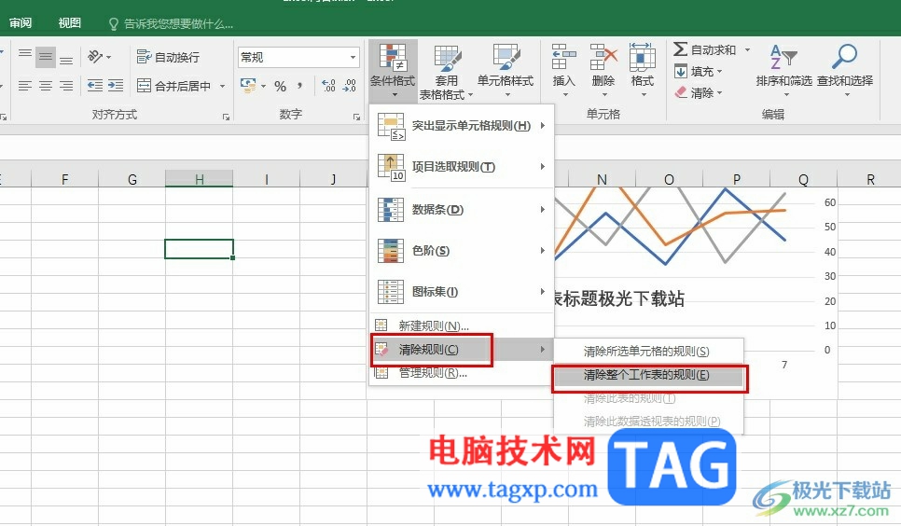901x526 pixels.
Task: Open Highlight Cells Rules submenu
Action: 462,126
